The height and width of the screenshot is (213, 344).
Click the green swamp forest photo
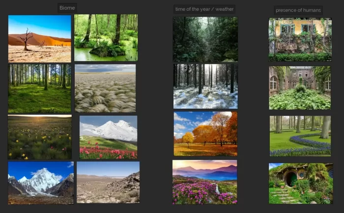click(x=106, y=37)
